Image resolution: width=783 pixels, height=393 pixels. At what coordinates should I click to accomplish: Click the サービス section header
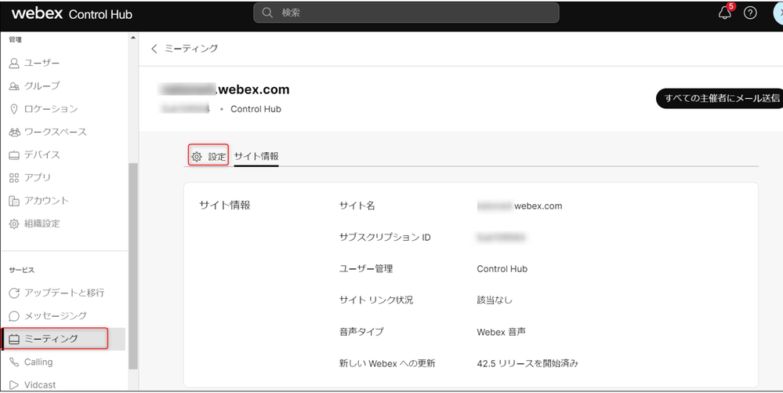(x=21, y=270)
